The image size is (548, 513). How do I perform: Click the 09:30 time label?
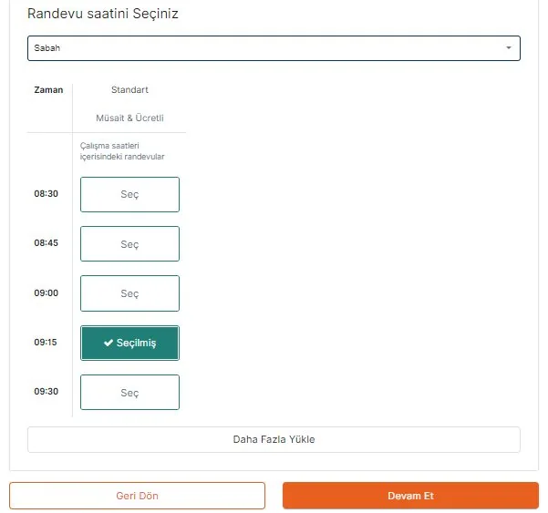(x=47, y=392)
